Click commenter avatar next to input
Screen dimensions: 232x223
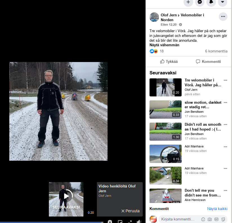click(x=153, y=219)
